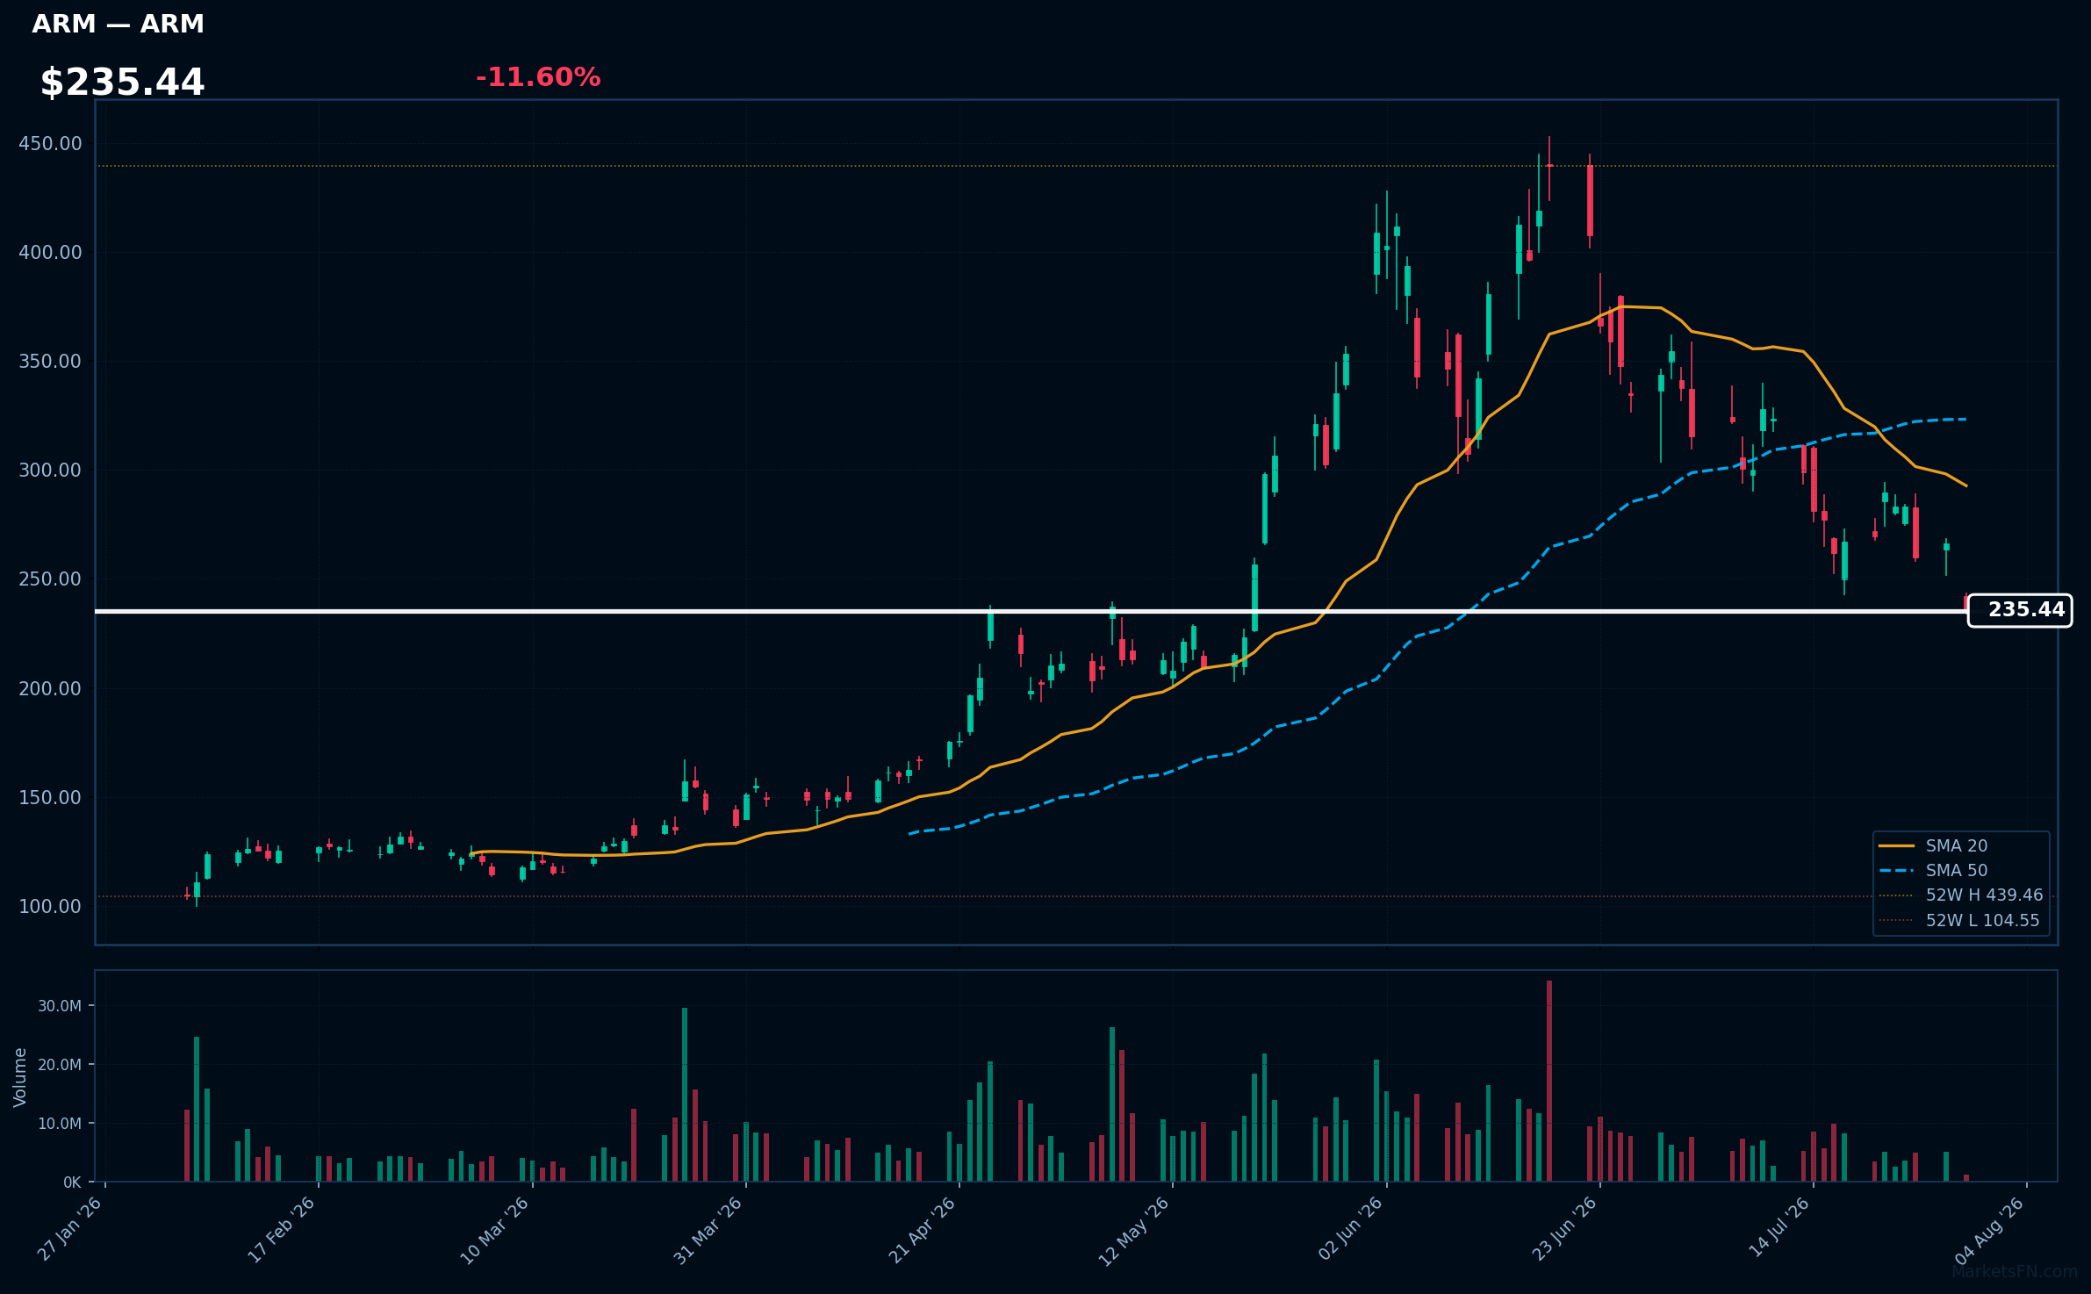Click the orange line sample beside SMA 20
The height and width of the screenshot is (1294, 2091).
click(x=1896, y=845)
